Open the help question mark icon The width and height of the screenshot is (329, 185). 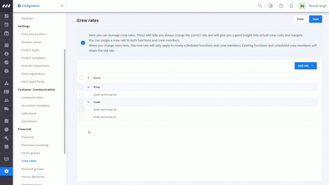point(281,6)
